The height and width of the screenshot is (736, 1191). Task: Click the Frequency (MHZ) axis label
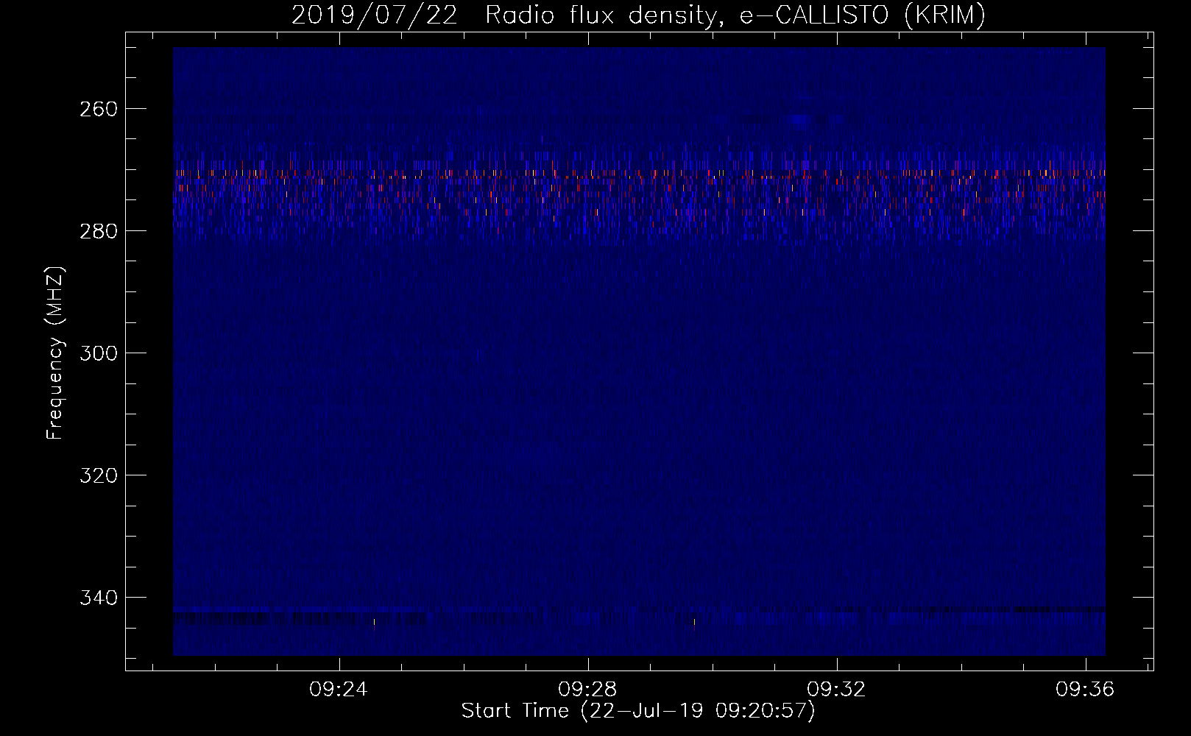(55, 353)
